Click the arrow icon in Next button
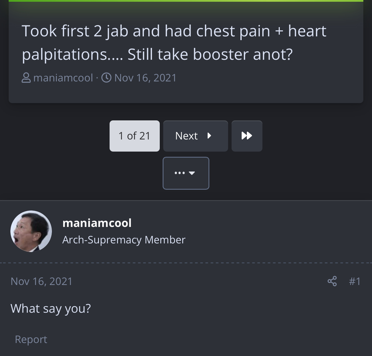The height and width of the screenshot is (356, 372). [x=209, y=136]
